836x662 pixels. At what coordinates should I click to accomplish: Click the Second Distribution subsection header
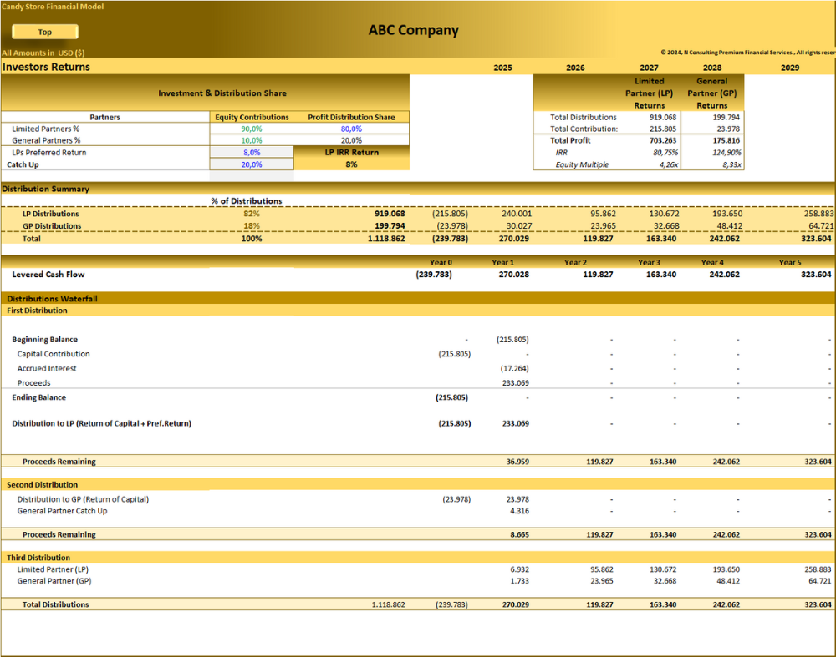[42, 485]
